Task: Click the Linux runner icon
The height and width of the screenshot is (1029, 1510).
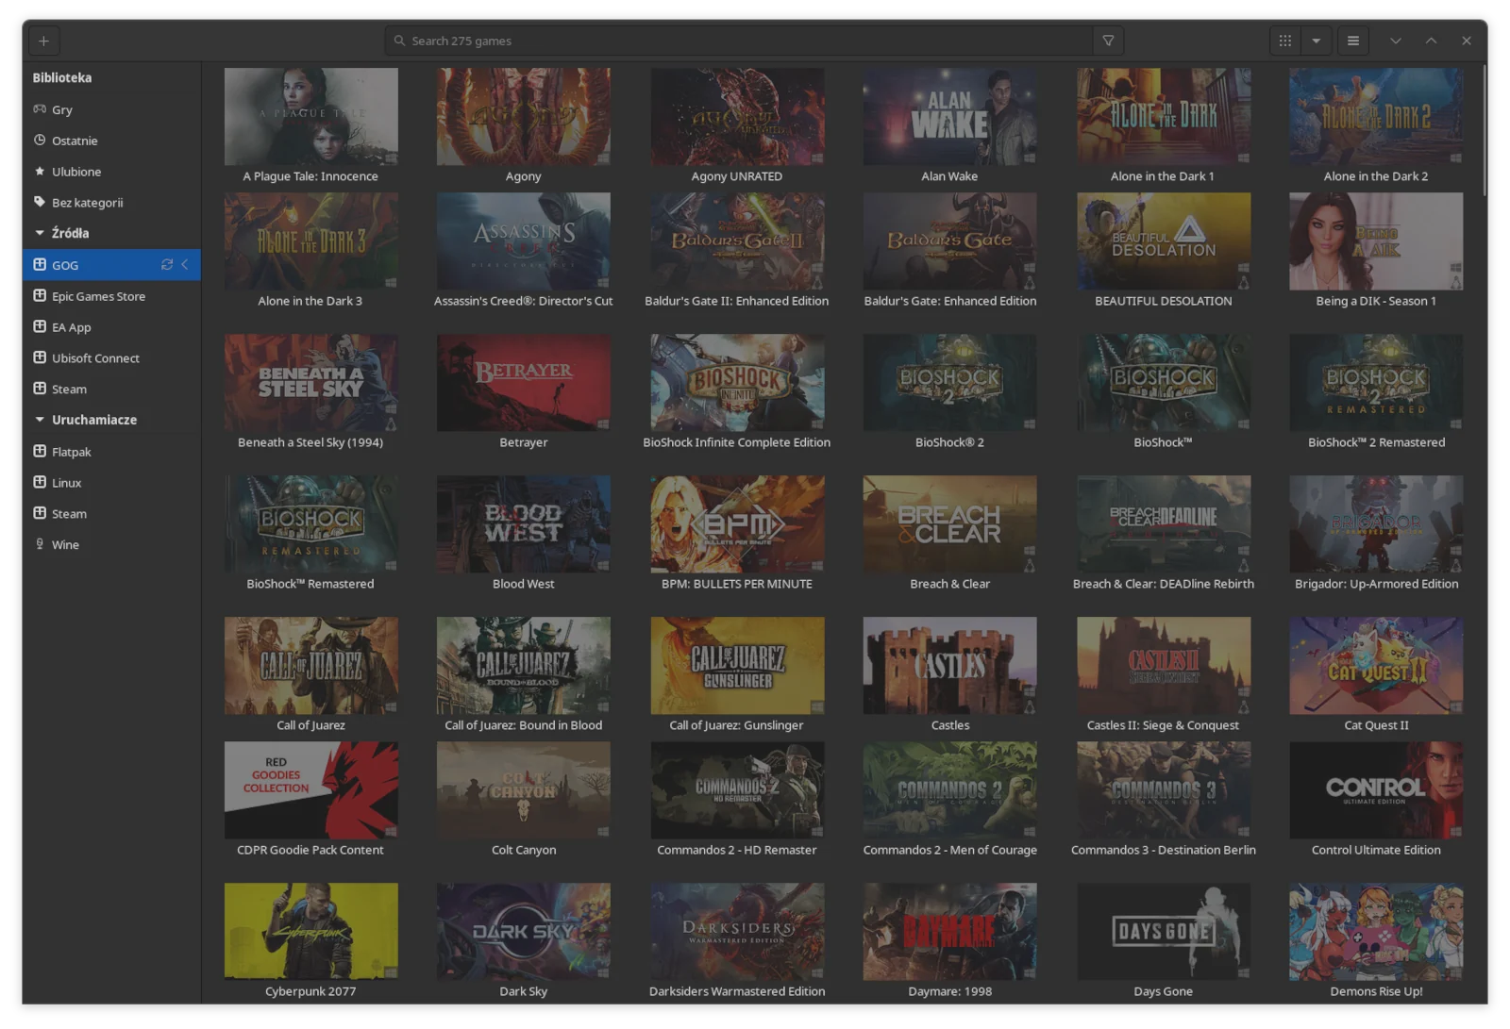Action: pos(40,483)
